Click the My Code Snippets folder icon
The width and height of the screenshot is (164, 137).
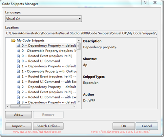[13, 41]
